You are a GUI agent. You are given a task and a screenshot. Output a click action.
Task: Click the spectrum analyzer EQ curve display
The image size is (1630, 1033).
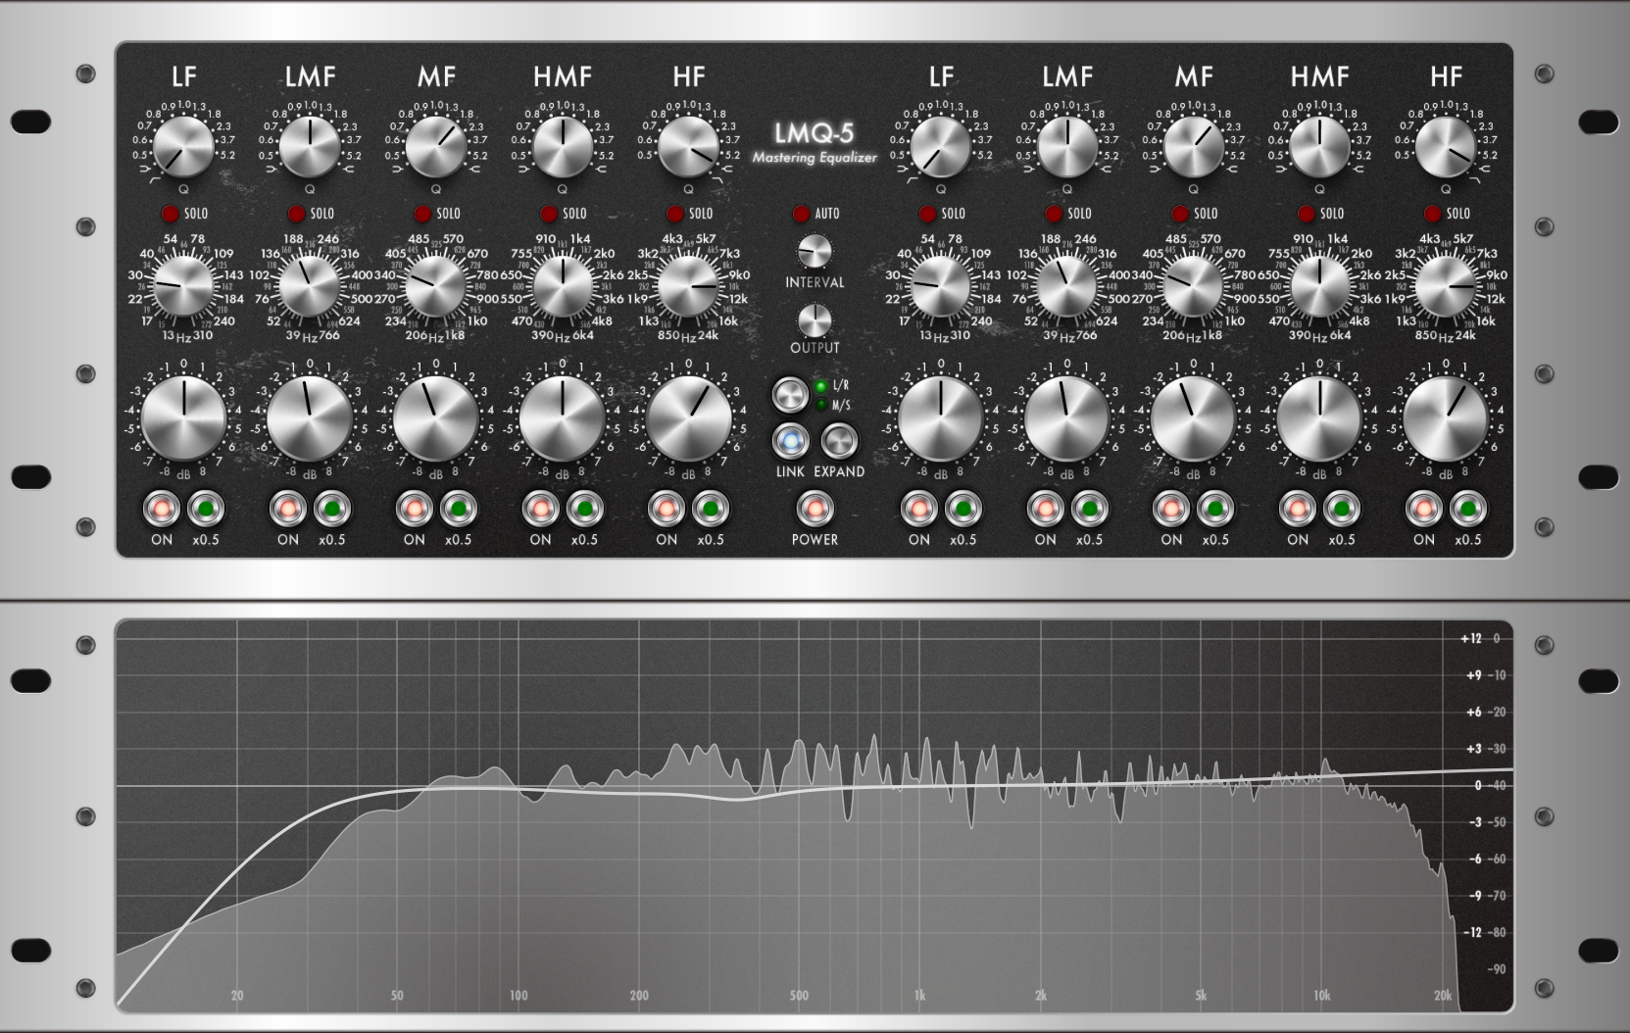point(815,816)
